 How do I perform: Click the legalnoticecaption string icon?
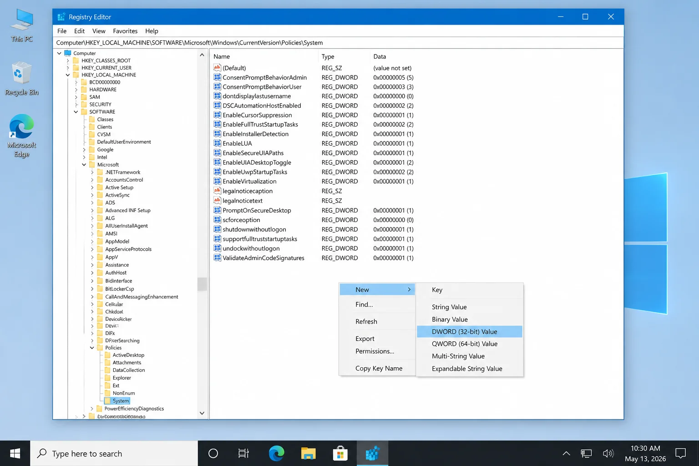(x=217, y=191)
